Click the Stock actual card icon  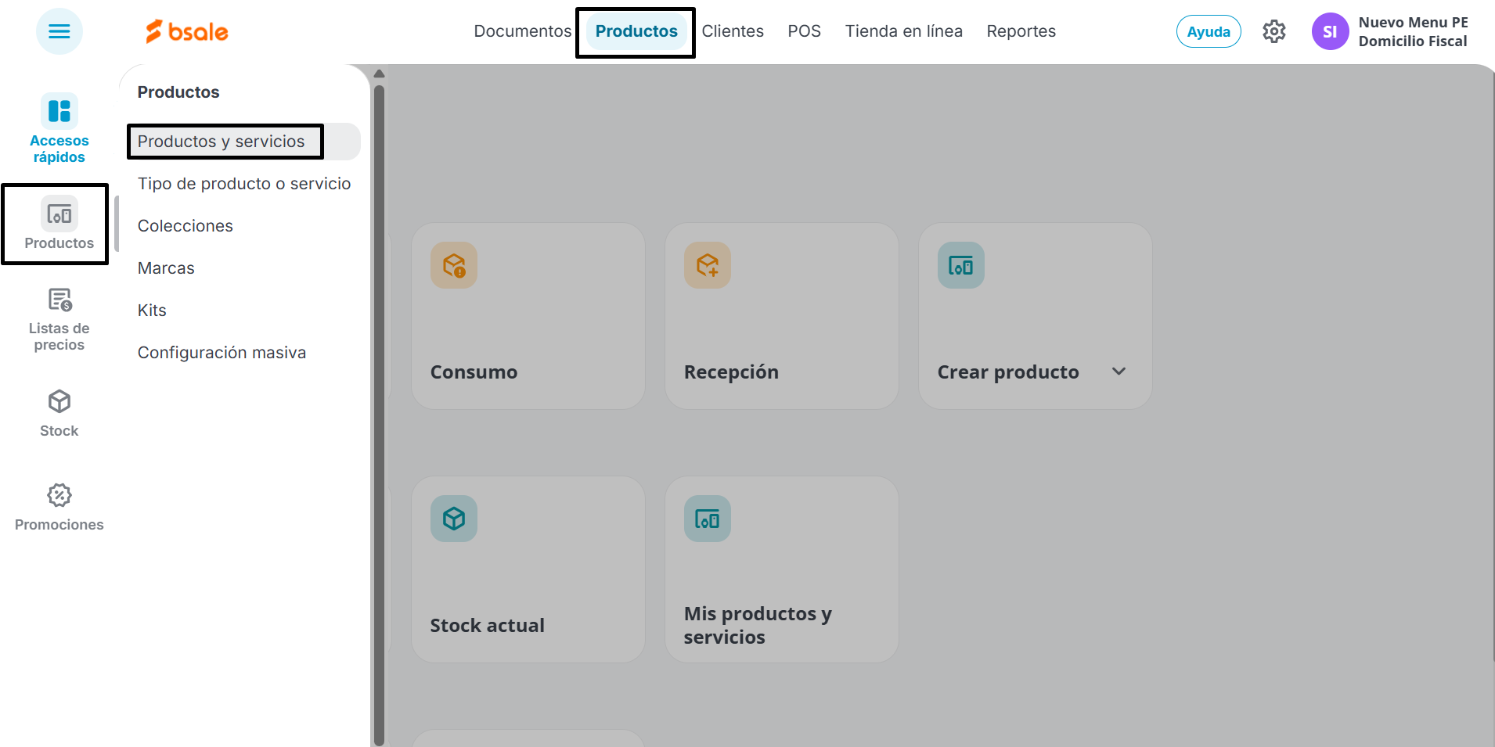(x=454, y=519)
